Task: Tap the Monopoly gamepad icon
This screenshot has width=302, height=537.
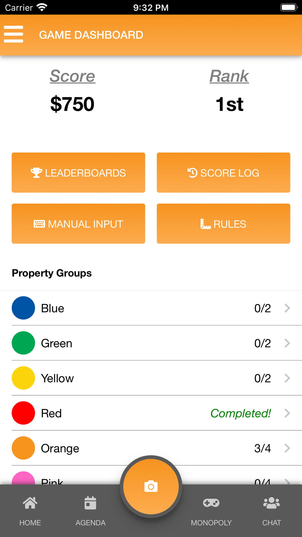Action: point(211,503)
